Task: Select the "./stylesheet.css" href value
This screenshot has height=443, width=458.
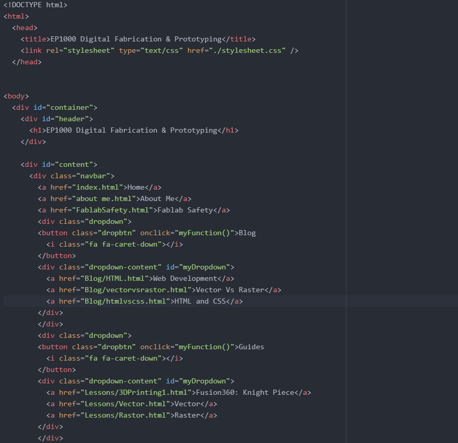Action: [247, 50]
